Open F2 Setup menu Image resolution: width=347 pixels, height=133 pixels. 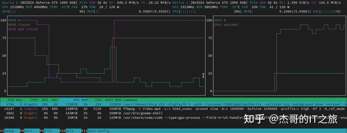pos(7,131)
